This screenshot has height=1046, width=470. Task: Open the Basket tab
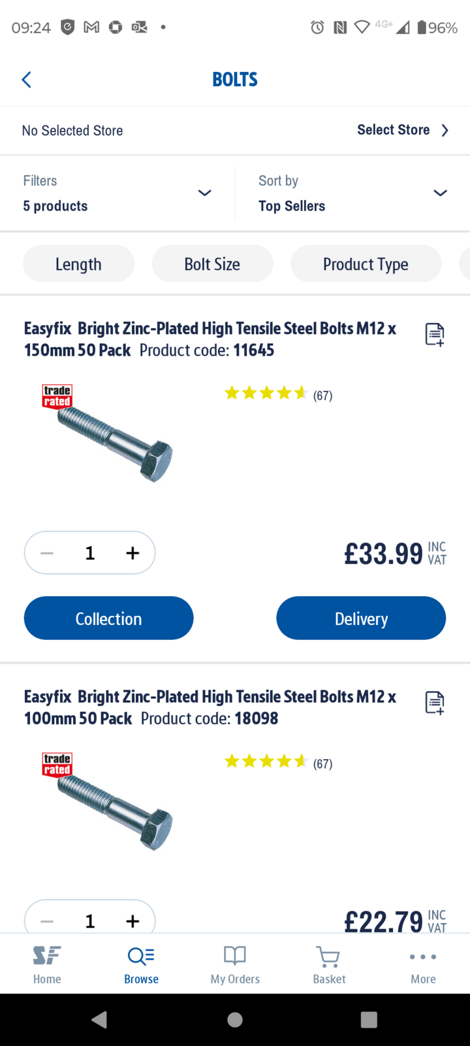pyautogui.click(x=329, y=965)
